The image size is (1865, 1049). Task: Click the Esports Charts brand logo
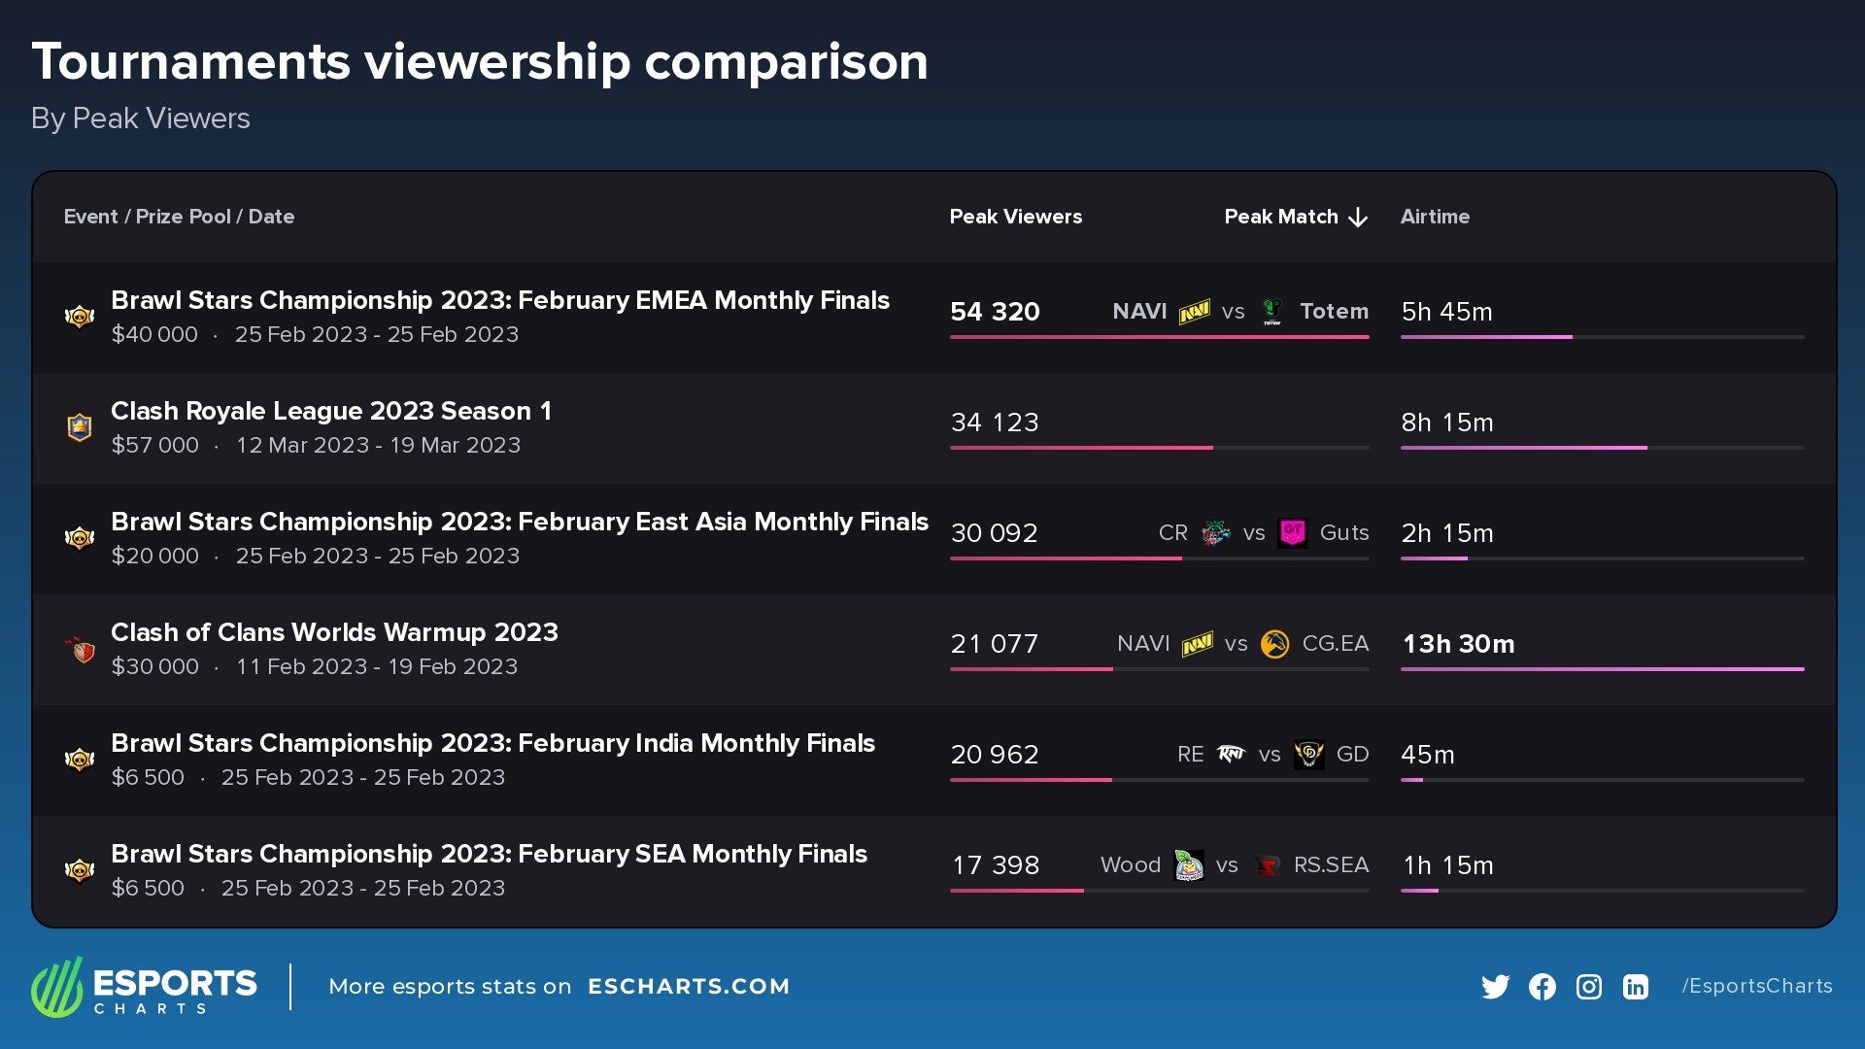pos(143,987)
